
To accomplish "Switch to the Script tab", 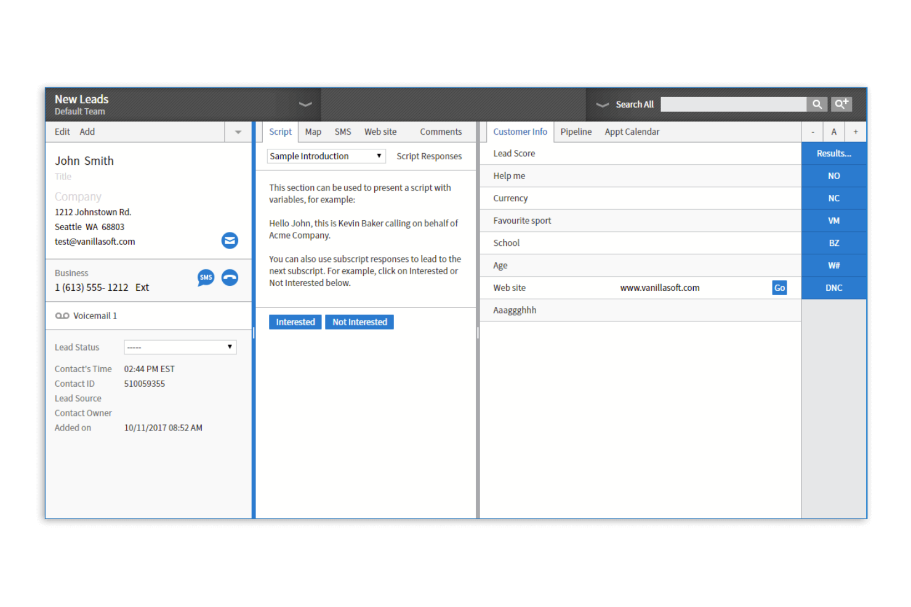I will point(280,132).
